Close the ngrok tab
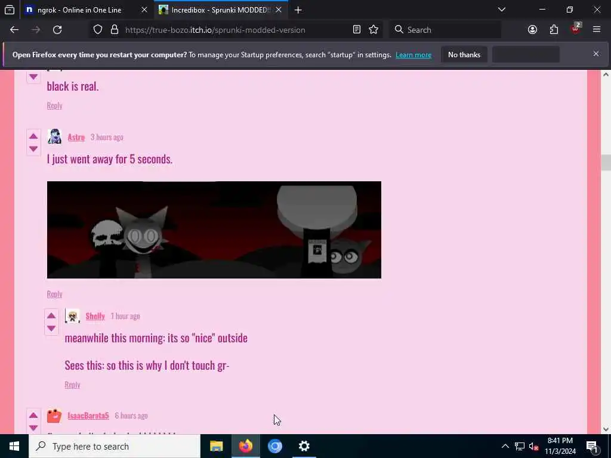The image size is (611, 458). pyautogui.click(x=144, y=10)
